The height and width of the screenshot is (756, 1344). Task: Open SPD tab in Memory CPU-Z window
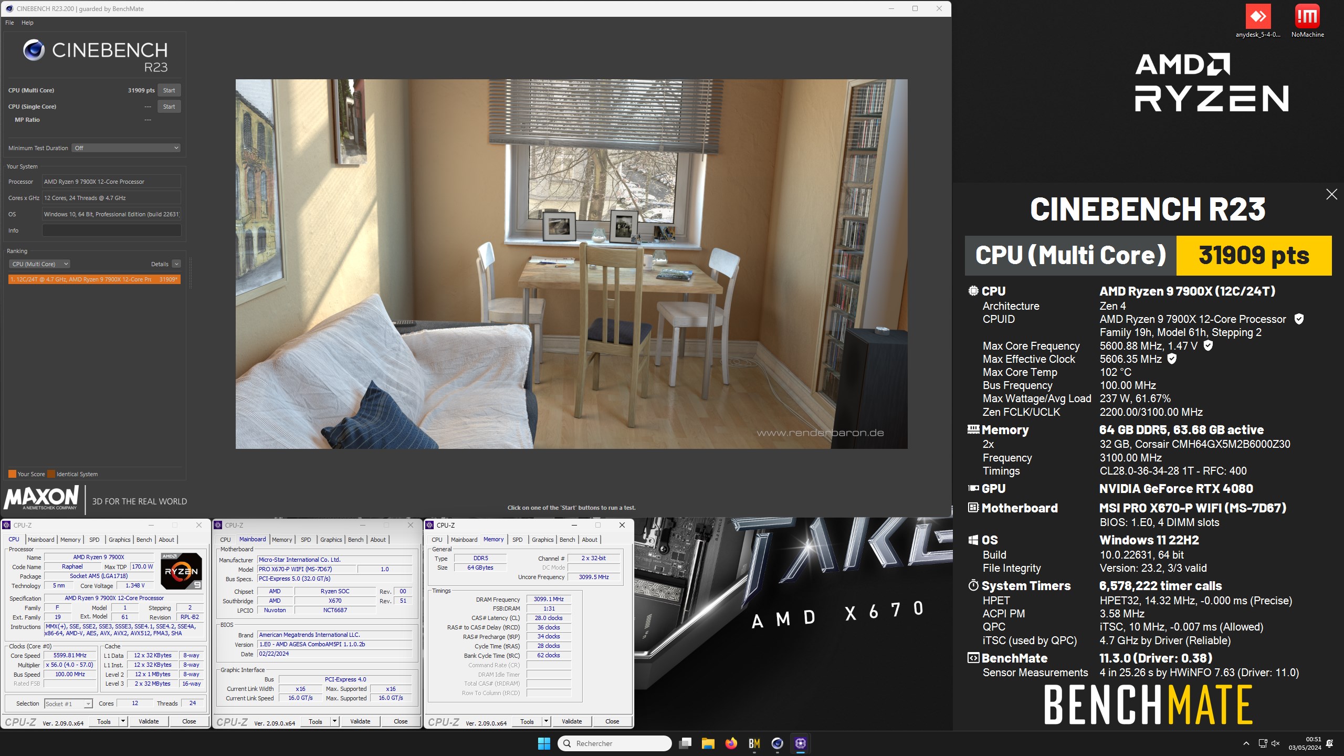point(518,540)
